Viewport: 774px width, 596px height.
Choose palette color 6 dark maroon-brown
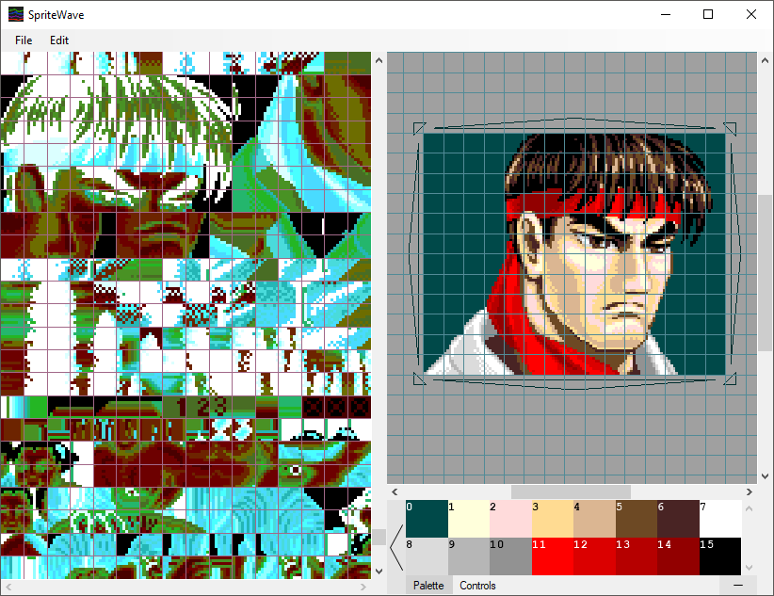[679, 519]
